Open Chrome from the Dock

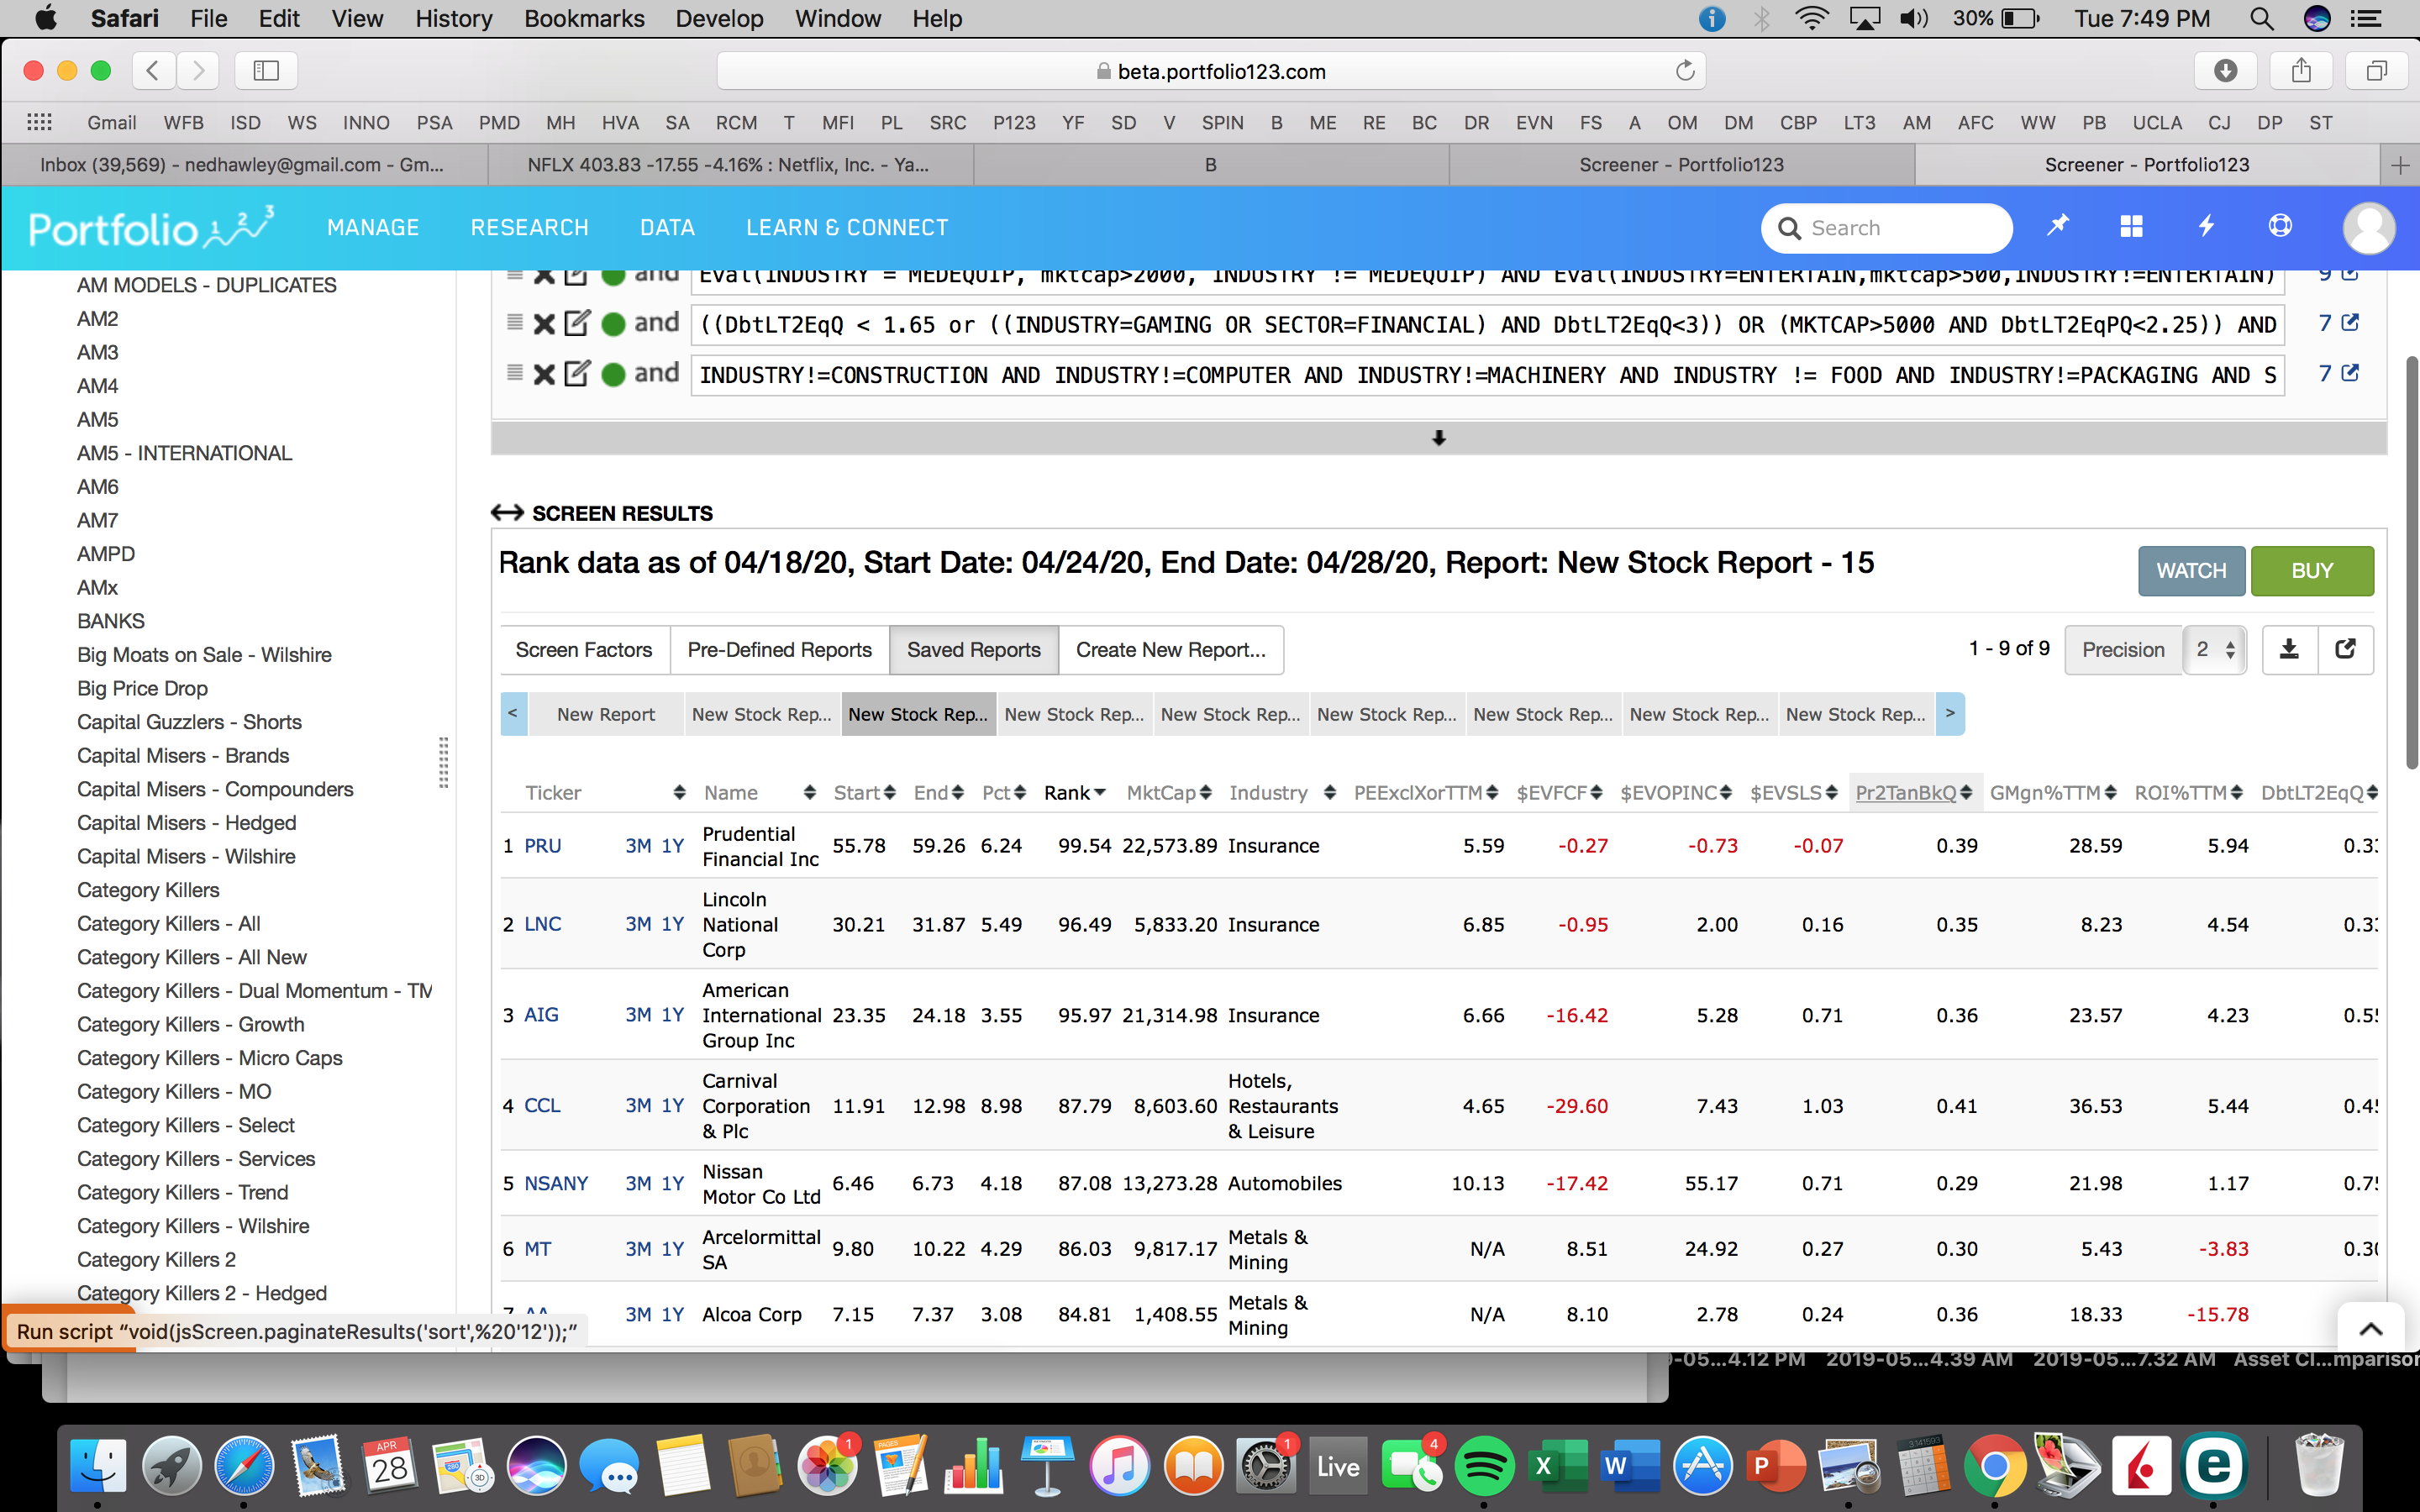[x=1993, y=1466]
